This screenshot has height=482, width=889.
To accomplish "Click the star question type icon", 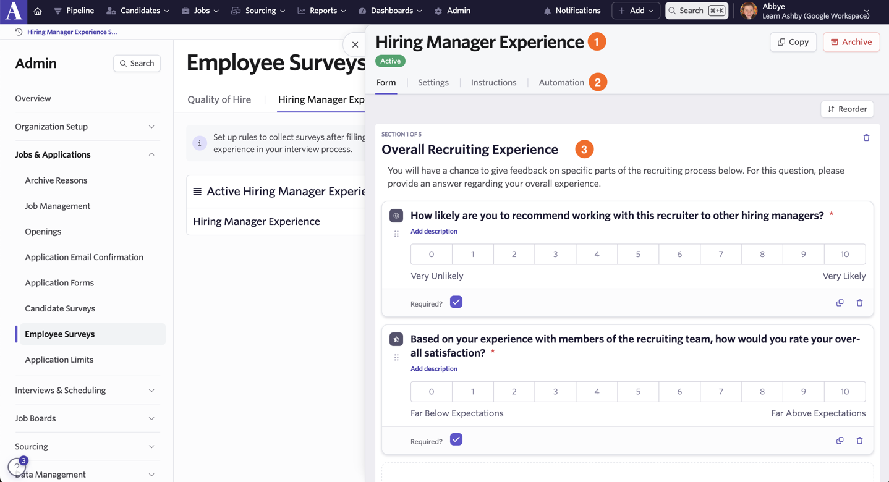I will coord(396,339).
